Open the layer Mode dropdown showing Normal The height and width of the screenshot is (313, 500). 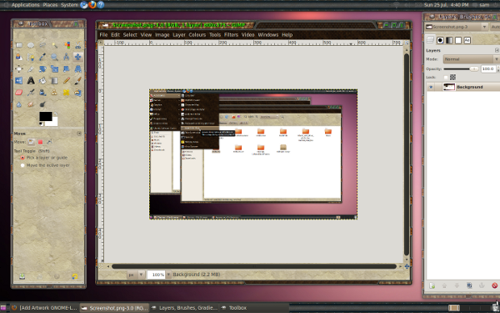472,59
